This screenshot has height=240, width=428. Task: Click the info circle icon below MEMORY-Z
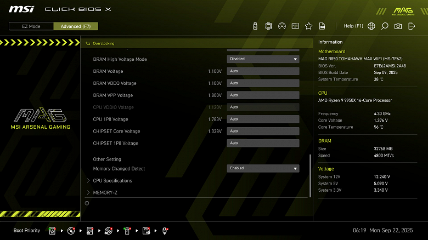click(x=87, y=203)
